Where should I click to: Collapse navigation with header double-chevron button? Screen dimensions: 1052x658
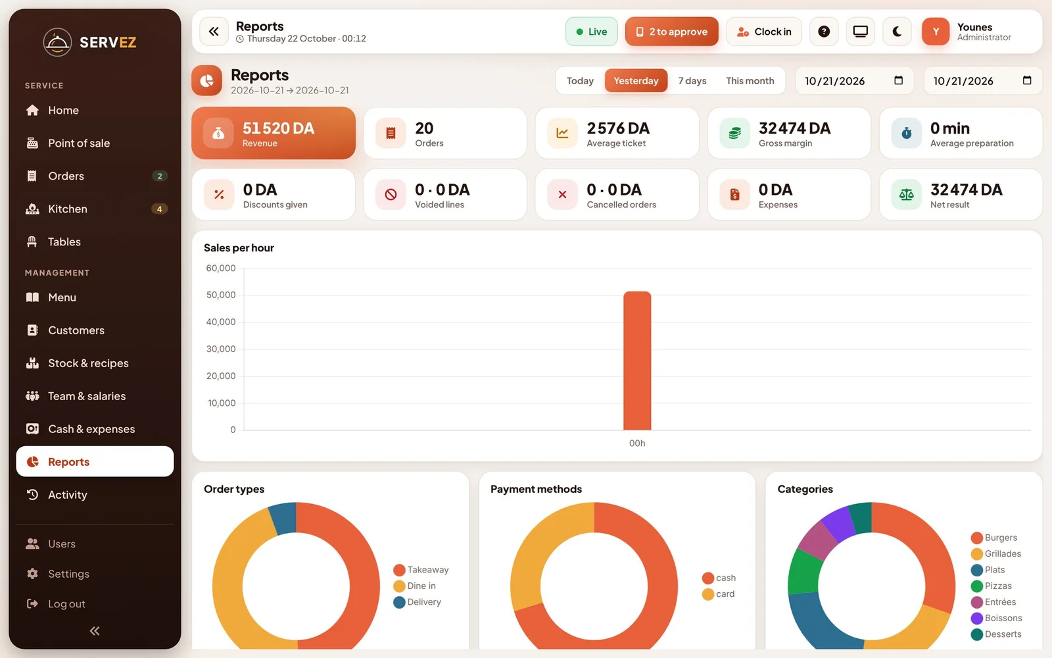(x=214, y=32)
